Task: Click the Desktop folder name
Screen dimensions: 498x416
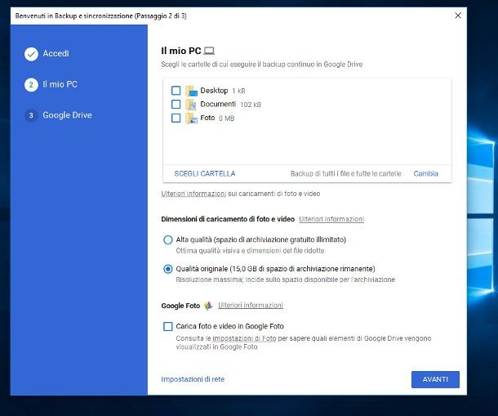Action: [x=214, y=91]
